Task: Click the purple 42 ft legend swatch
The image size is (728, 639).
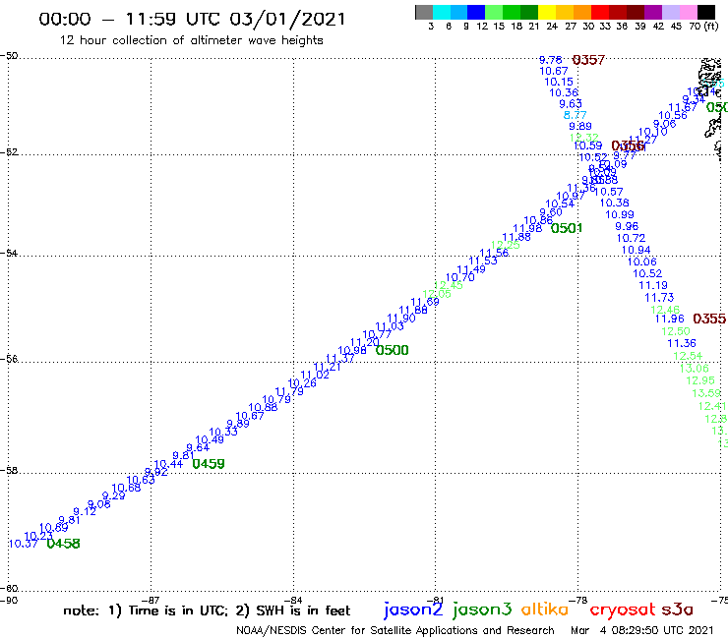Action: [653, 12]
